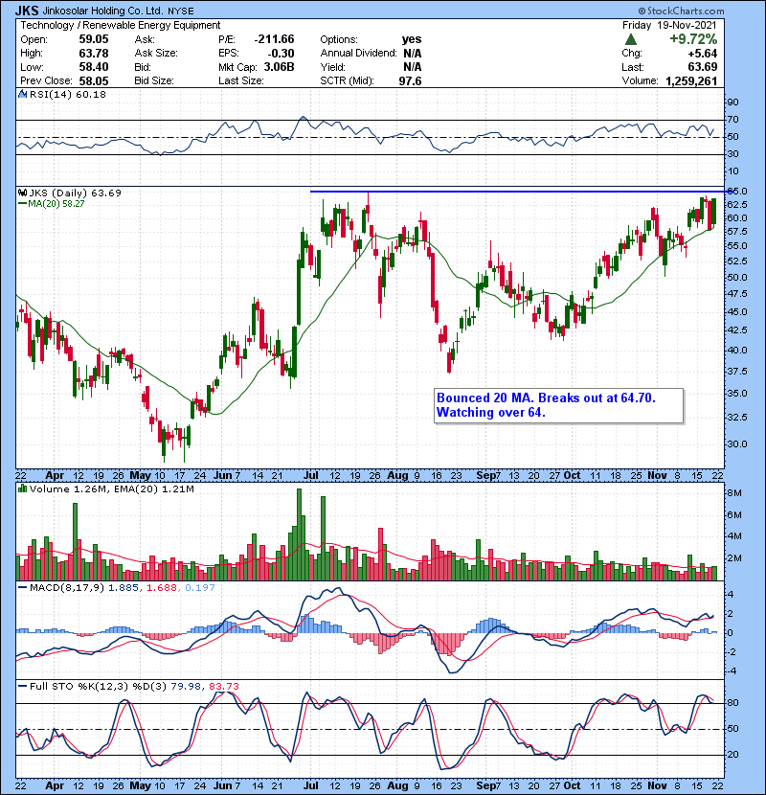Click the Technology / Renewable Energy Equipment sector text
Screen dimensions: 766x795
[121, 25]
